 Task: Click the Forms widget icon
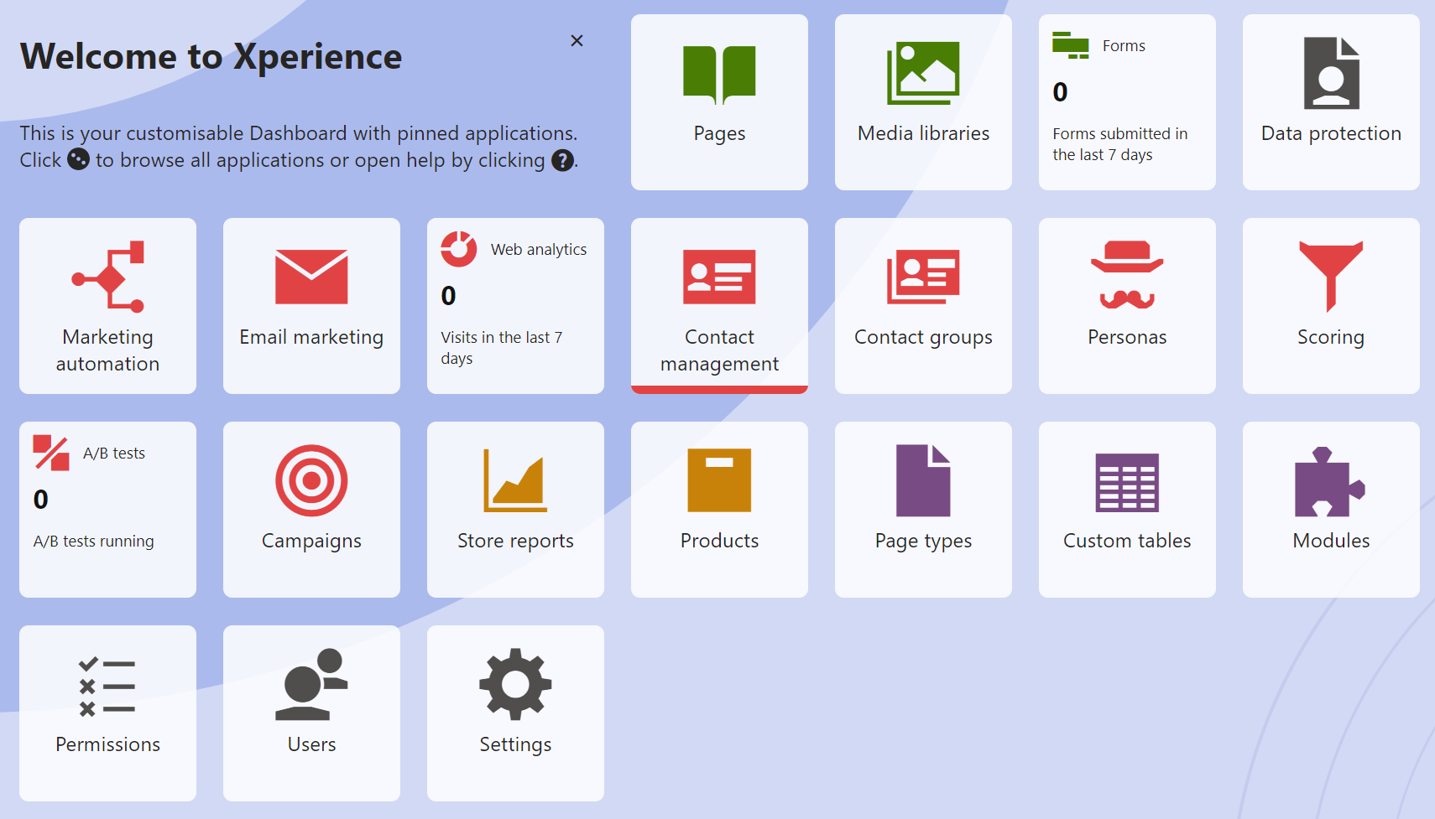click(x=1071, y=45)
